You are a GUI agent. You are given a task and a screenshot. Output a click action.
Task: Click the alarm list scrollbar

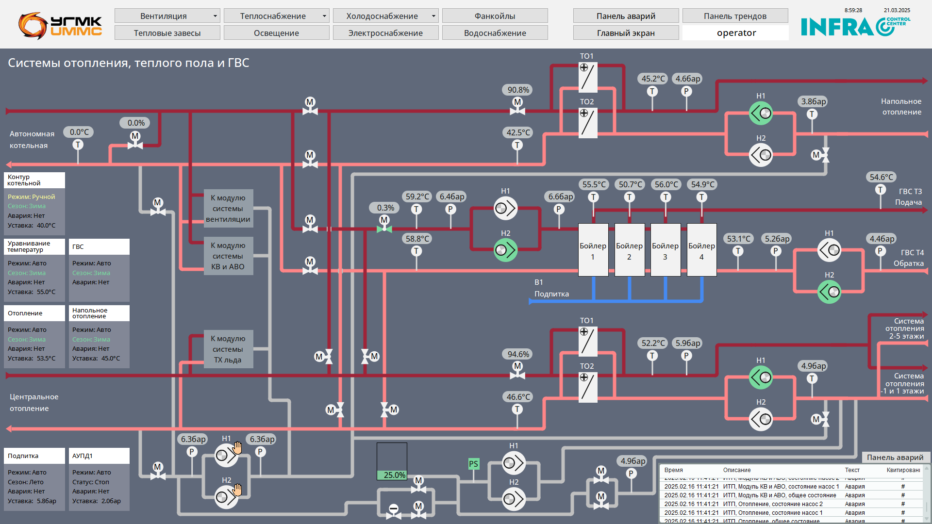pos(927,493)
